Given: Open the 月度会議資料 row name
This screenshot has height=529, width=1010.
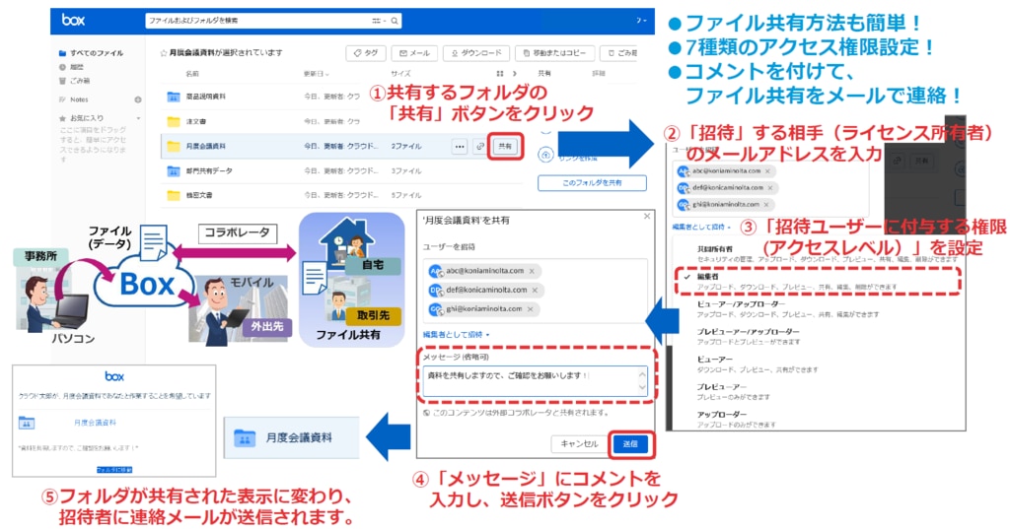Looking at the screenshot, I should [x=205, y=146].
